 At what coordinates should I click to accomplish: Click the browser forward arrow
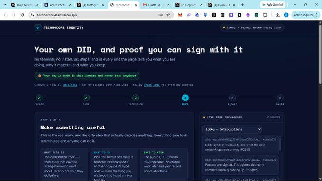[14, 15]
